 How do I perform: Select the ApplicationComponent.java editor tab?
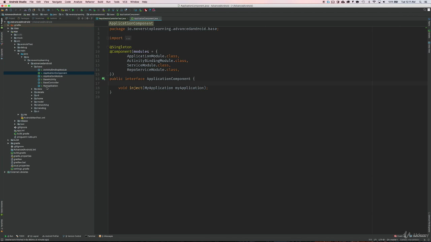point(145,18)
